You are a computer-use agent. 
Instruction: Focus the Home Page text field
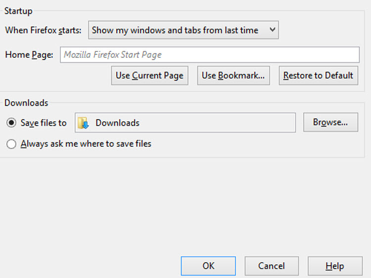point(210,54)
